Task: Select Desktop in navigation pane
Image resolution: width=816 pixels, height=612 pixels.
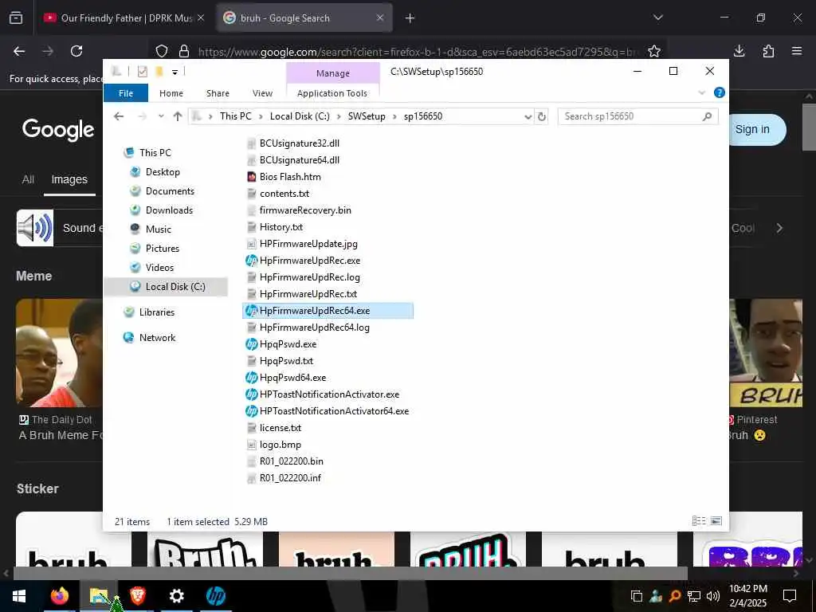Action: point(163,172)
